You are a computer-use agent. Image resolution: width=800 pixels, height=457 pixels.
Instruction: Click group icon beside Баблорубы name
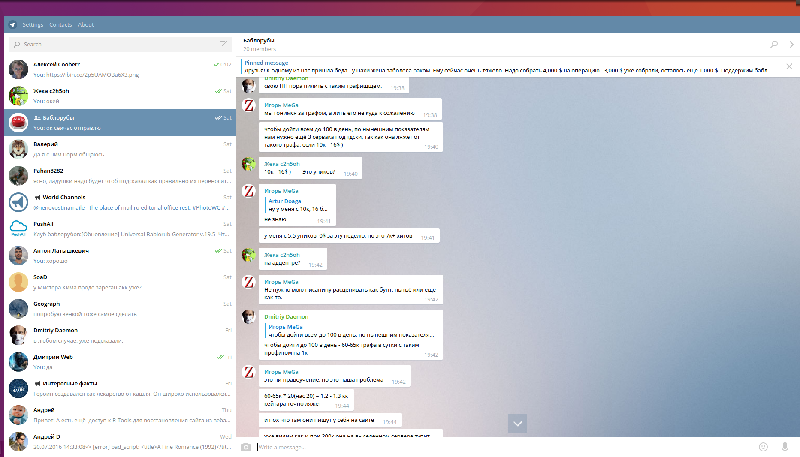click(x=37, y=118)
